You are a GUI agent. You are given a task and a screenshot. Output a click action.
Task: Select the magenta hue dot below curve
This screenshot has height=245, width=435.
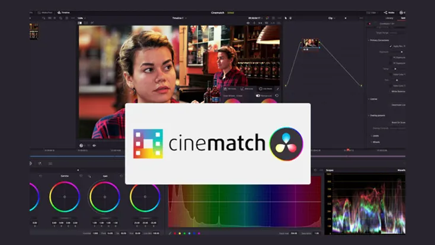(199, 233)
